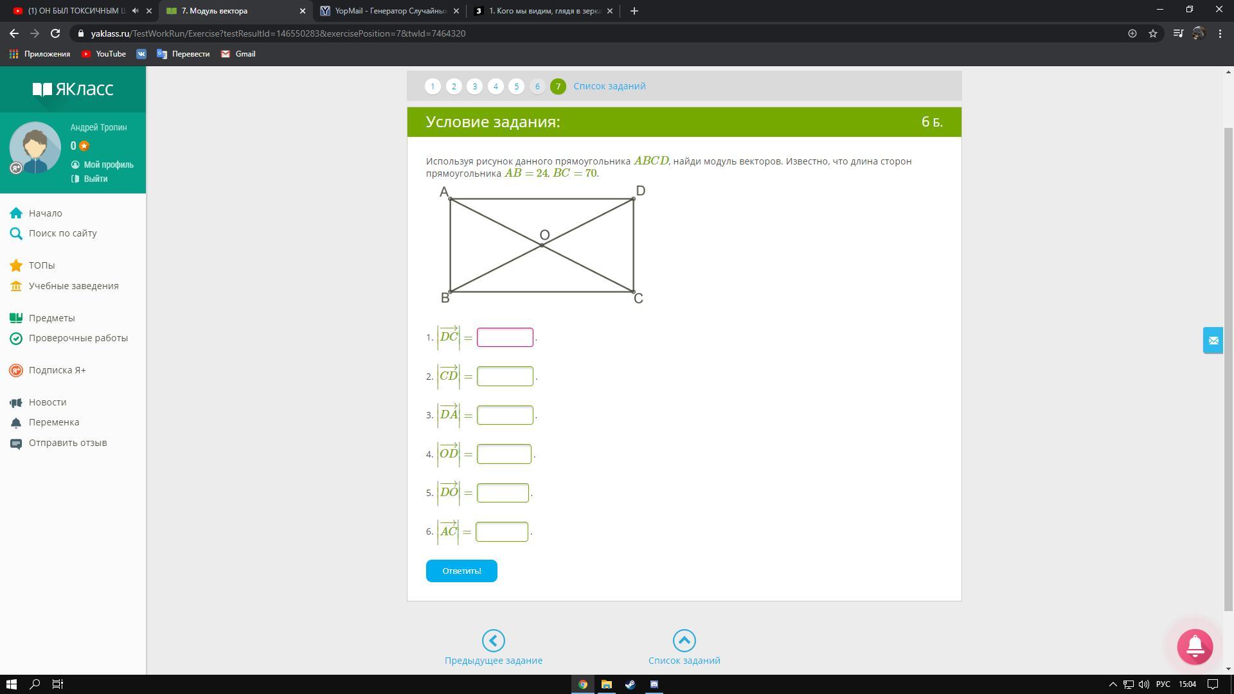The height and width of the screenshot is (694, 1234).
Task: Bookmark page with star icon
Action: (1153, 33)
